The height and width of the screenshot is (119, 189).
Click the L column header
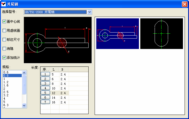point(54,69)
